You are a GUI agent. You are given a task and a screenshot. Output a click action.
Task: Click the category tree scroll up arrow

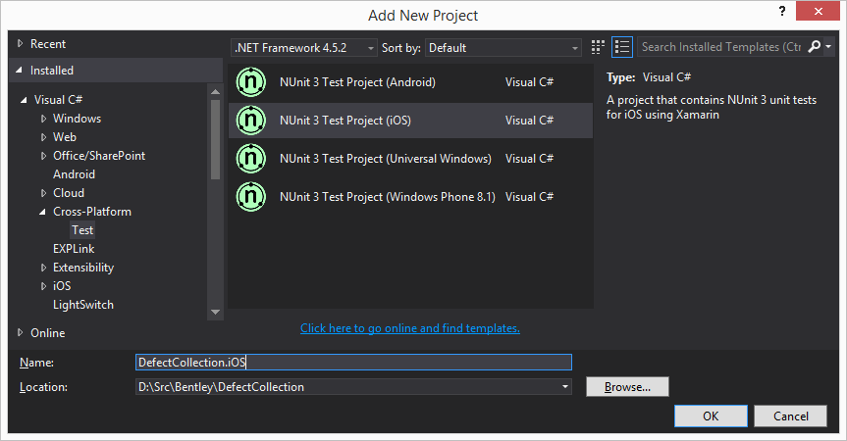tap(216, 91)
